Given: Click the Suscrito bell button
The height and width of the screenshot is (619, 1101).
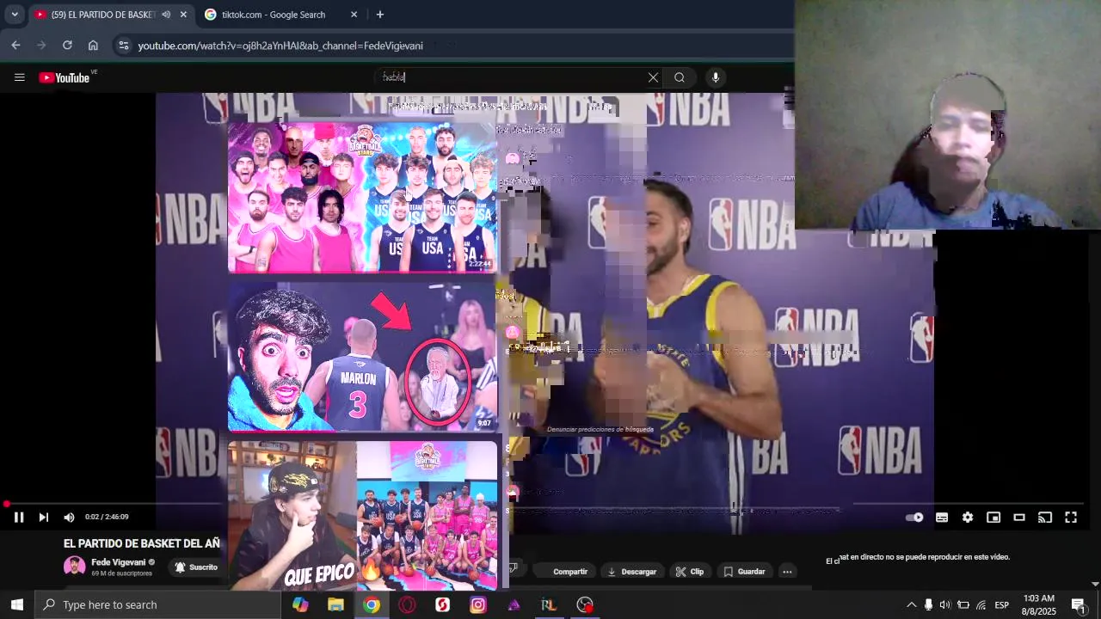Looking at the screenshot, I should point(196,567).
